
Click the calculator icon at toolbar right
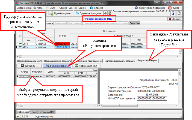(179, 13)
